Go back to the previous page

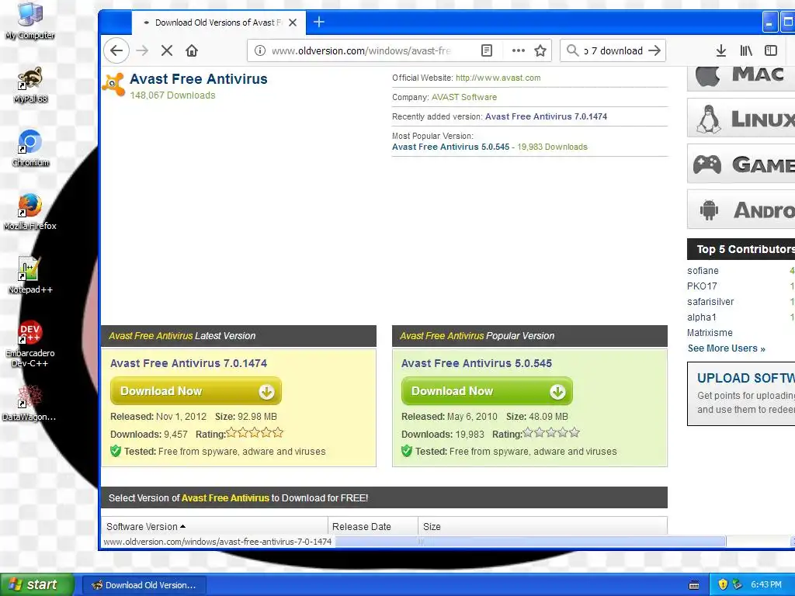pyautogui.click(x=116, y=50)
